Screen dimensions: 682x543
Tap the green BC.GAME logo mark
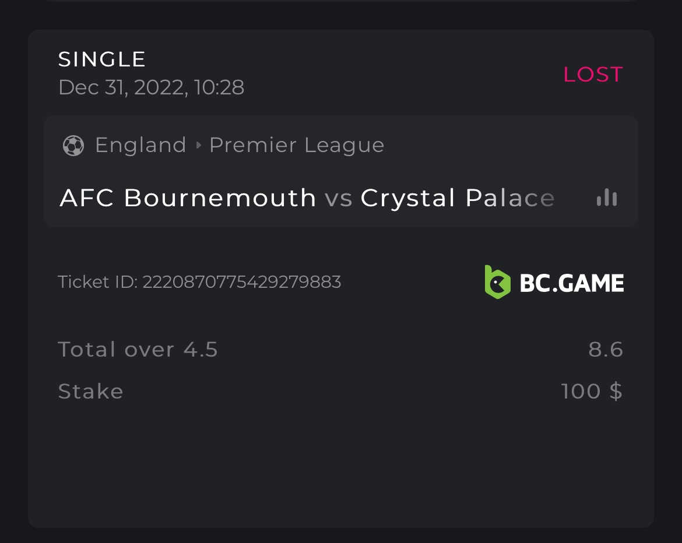pos(497,282)
